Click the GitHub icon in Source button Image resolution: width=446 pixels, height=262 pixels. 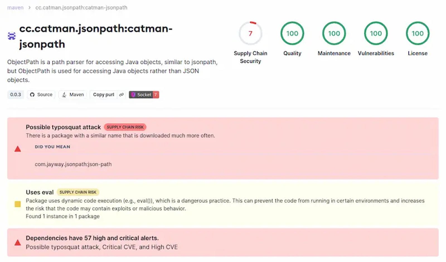[32, 95]
